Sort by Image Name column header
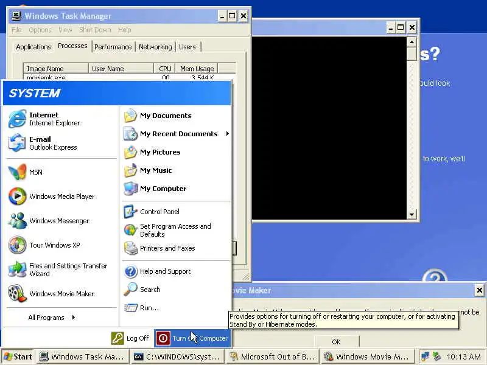 tap(56, 69)
